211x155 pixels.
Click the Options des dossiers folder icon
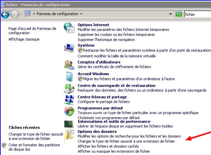click(70, 137)
